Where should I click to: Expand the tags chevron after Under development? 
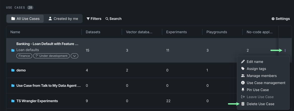(x=74, y=56)
